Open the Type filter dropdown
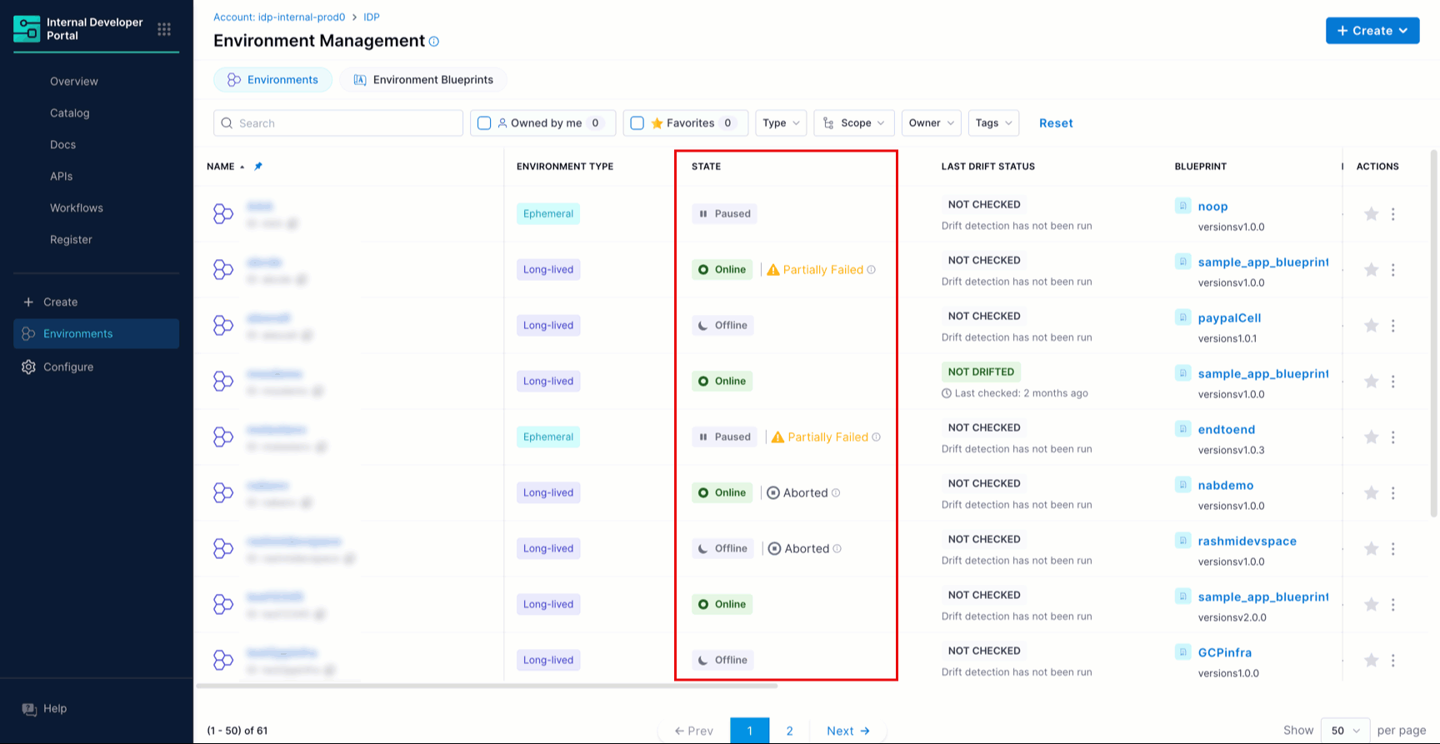Screen dimensions: 1440x744 (x=781, y=123)
